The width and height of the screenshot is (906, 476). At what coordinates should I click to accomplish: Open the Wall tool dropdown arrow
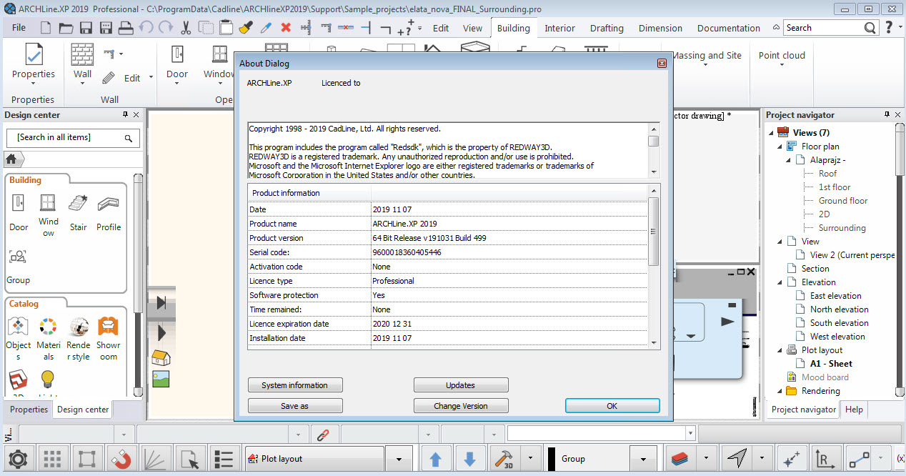pyautogui.click(x=83, y=83)
